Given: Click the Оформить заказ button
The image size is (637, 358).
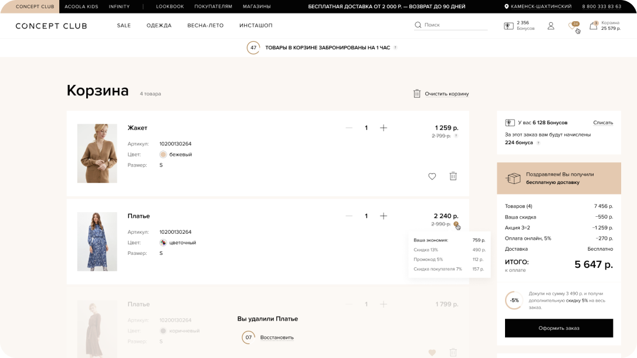Looking at the screenshot, I should (x=558, y=328).
